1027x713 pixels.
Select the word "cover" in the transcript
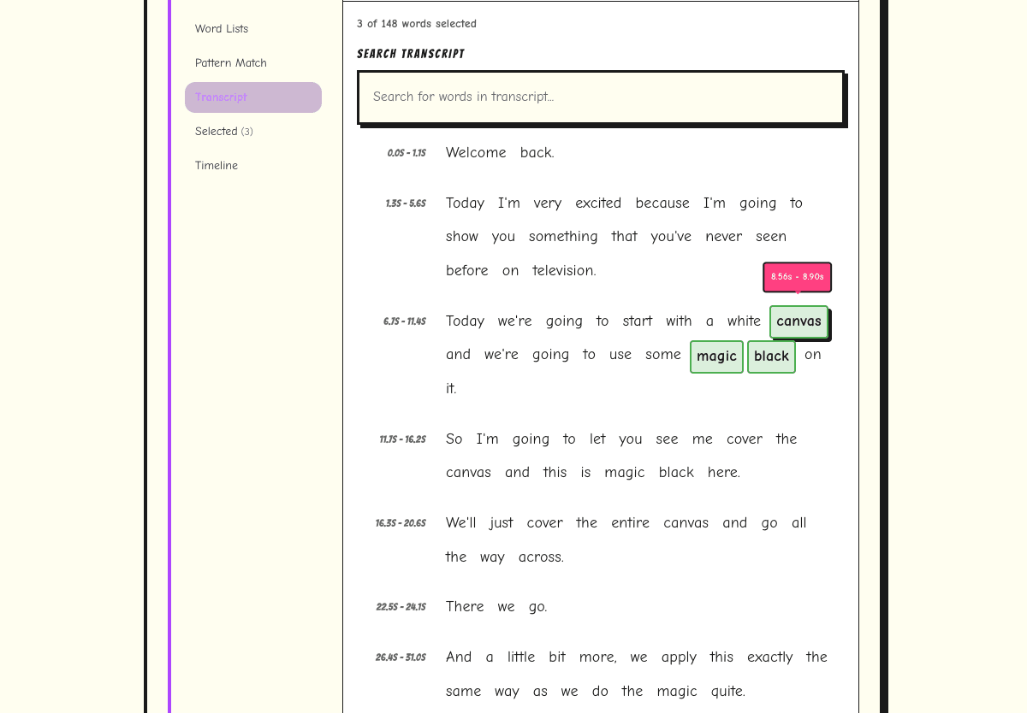[x=744, y=439]
